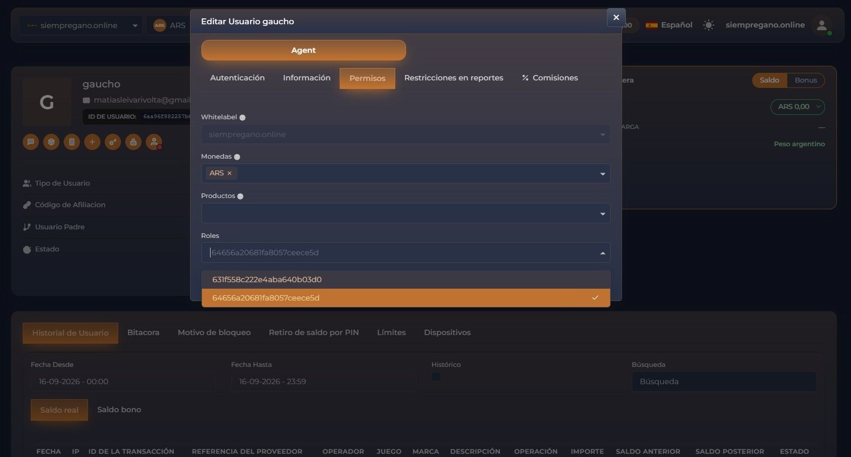Click the chat message icon under gaucho
This screenshot has height=457, width=851.
[x=31, y=142]
